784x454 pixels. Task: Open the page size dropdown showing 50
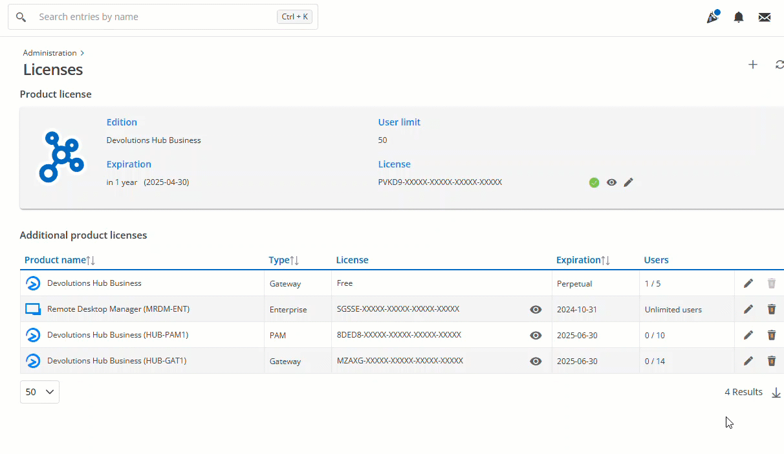pos(39,392)
